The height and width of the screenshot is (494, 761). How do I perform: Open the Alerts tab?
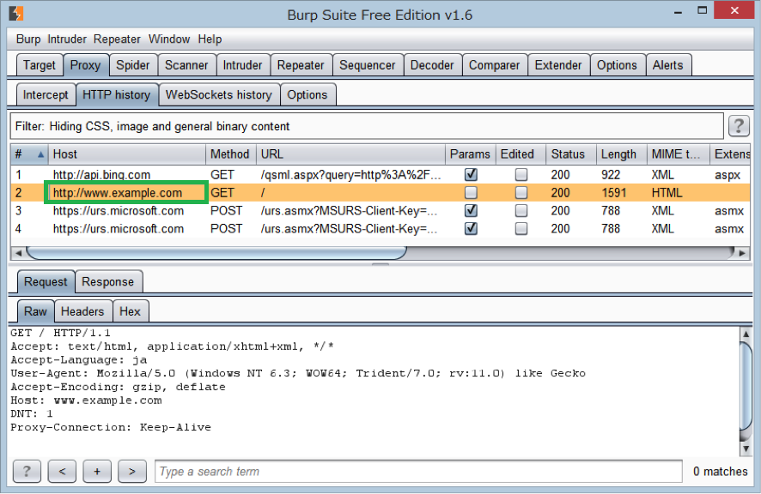pos(668,65)
